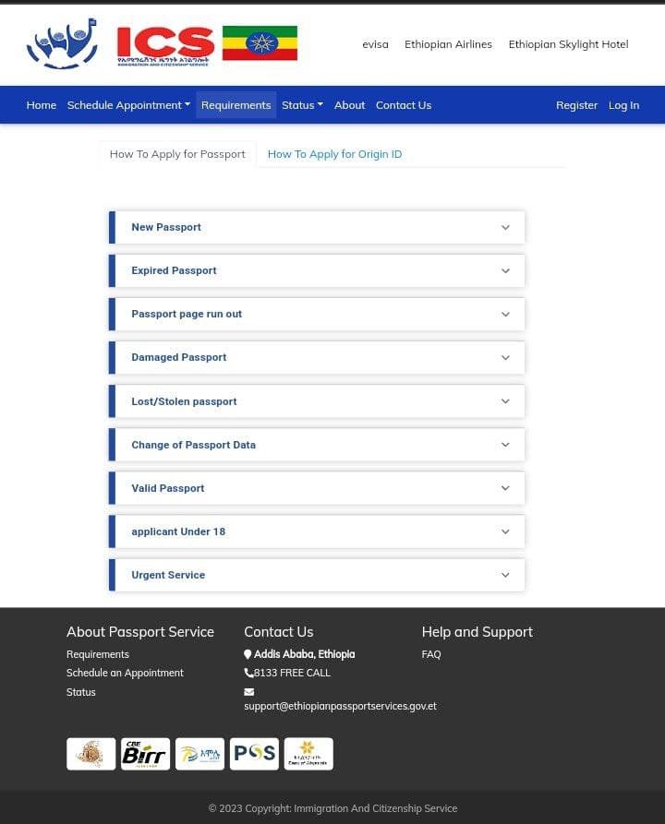
Task: Switch to How To Apply for Origin ID tab
Action: [x=334, y=154]
